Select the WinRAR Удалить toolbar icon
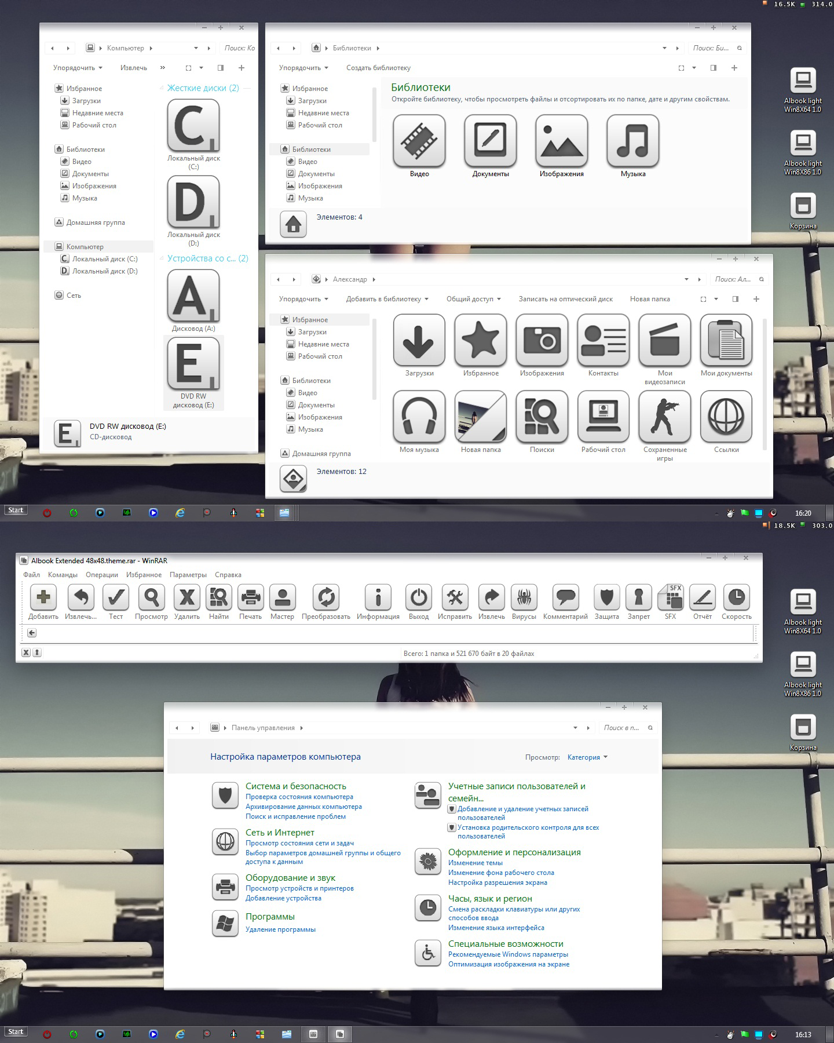Viewport: 834px width, 1043px height. (187, 597)
